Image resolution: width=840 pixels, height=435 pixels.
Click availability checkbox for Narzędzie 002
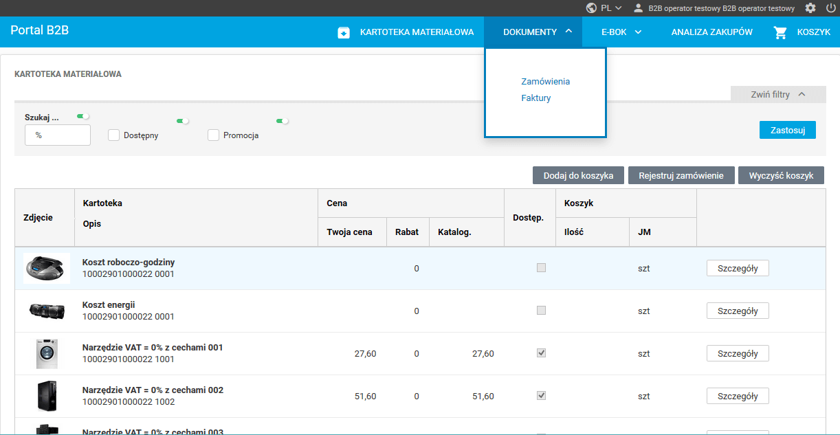(x=541, y=396)
